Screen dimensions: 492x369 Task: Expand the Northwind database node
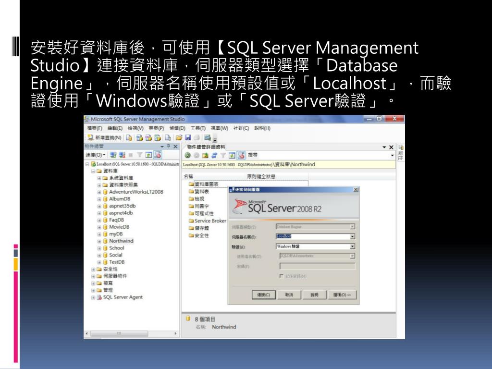point(99,241)
